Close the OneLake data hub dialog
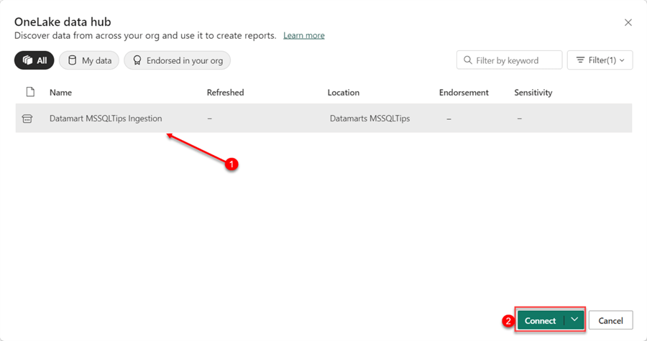Viewport: 647px width, 341px height. (x=628, y=22)
